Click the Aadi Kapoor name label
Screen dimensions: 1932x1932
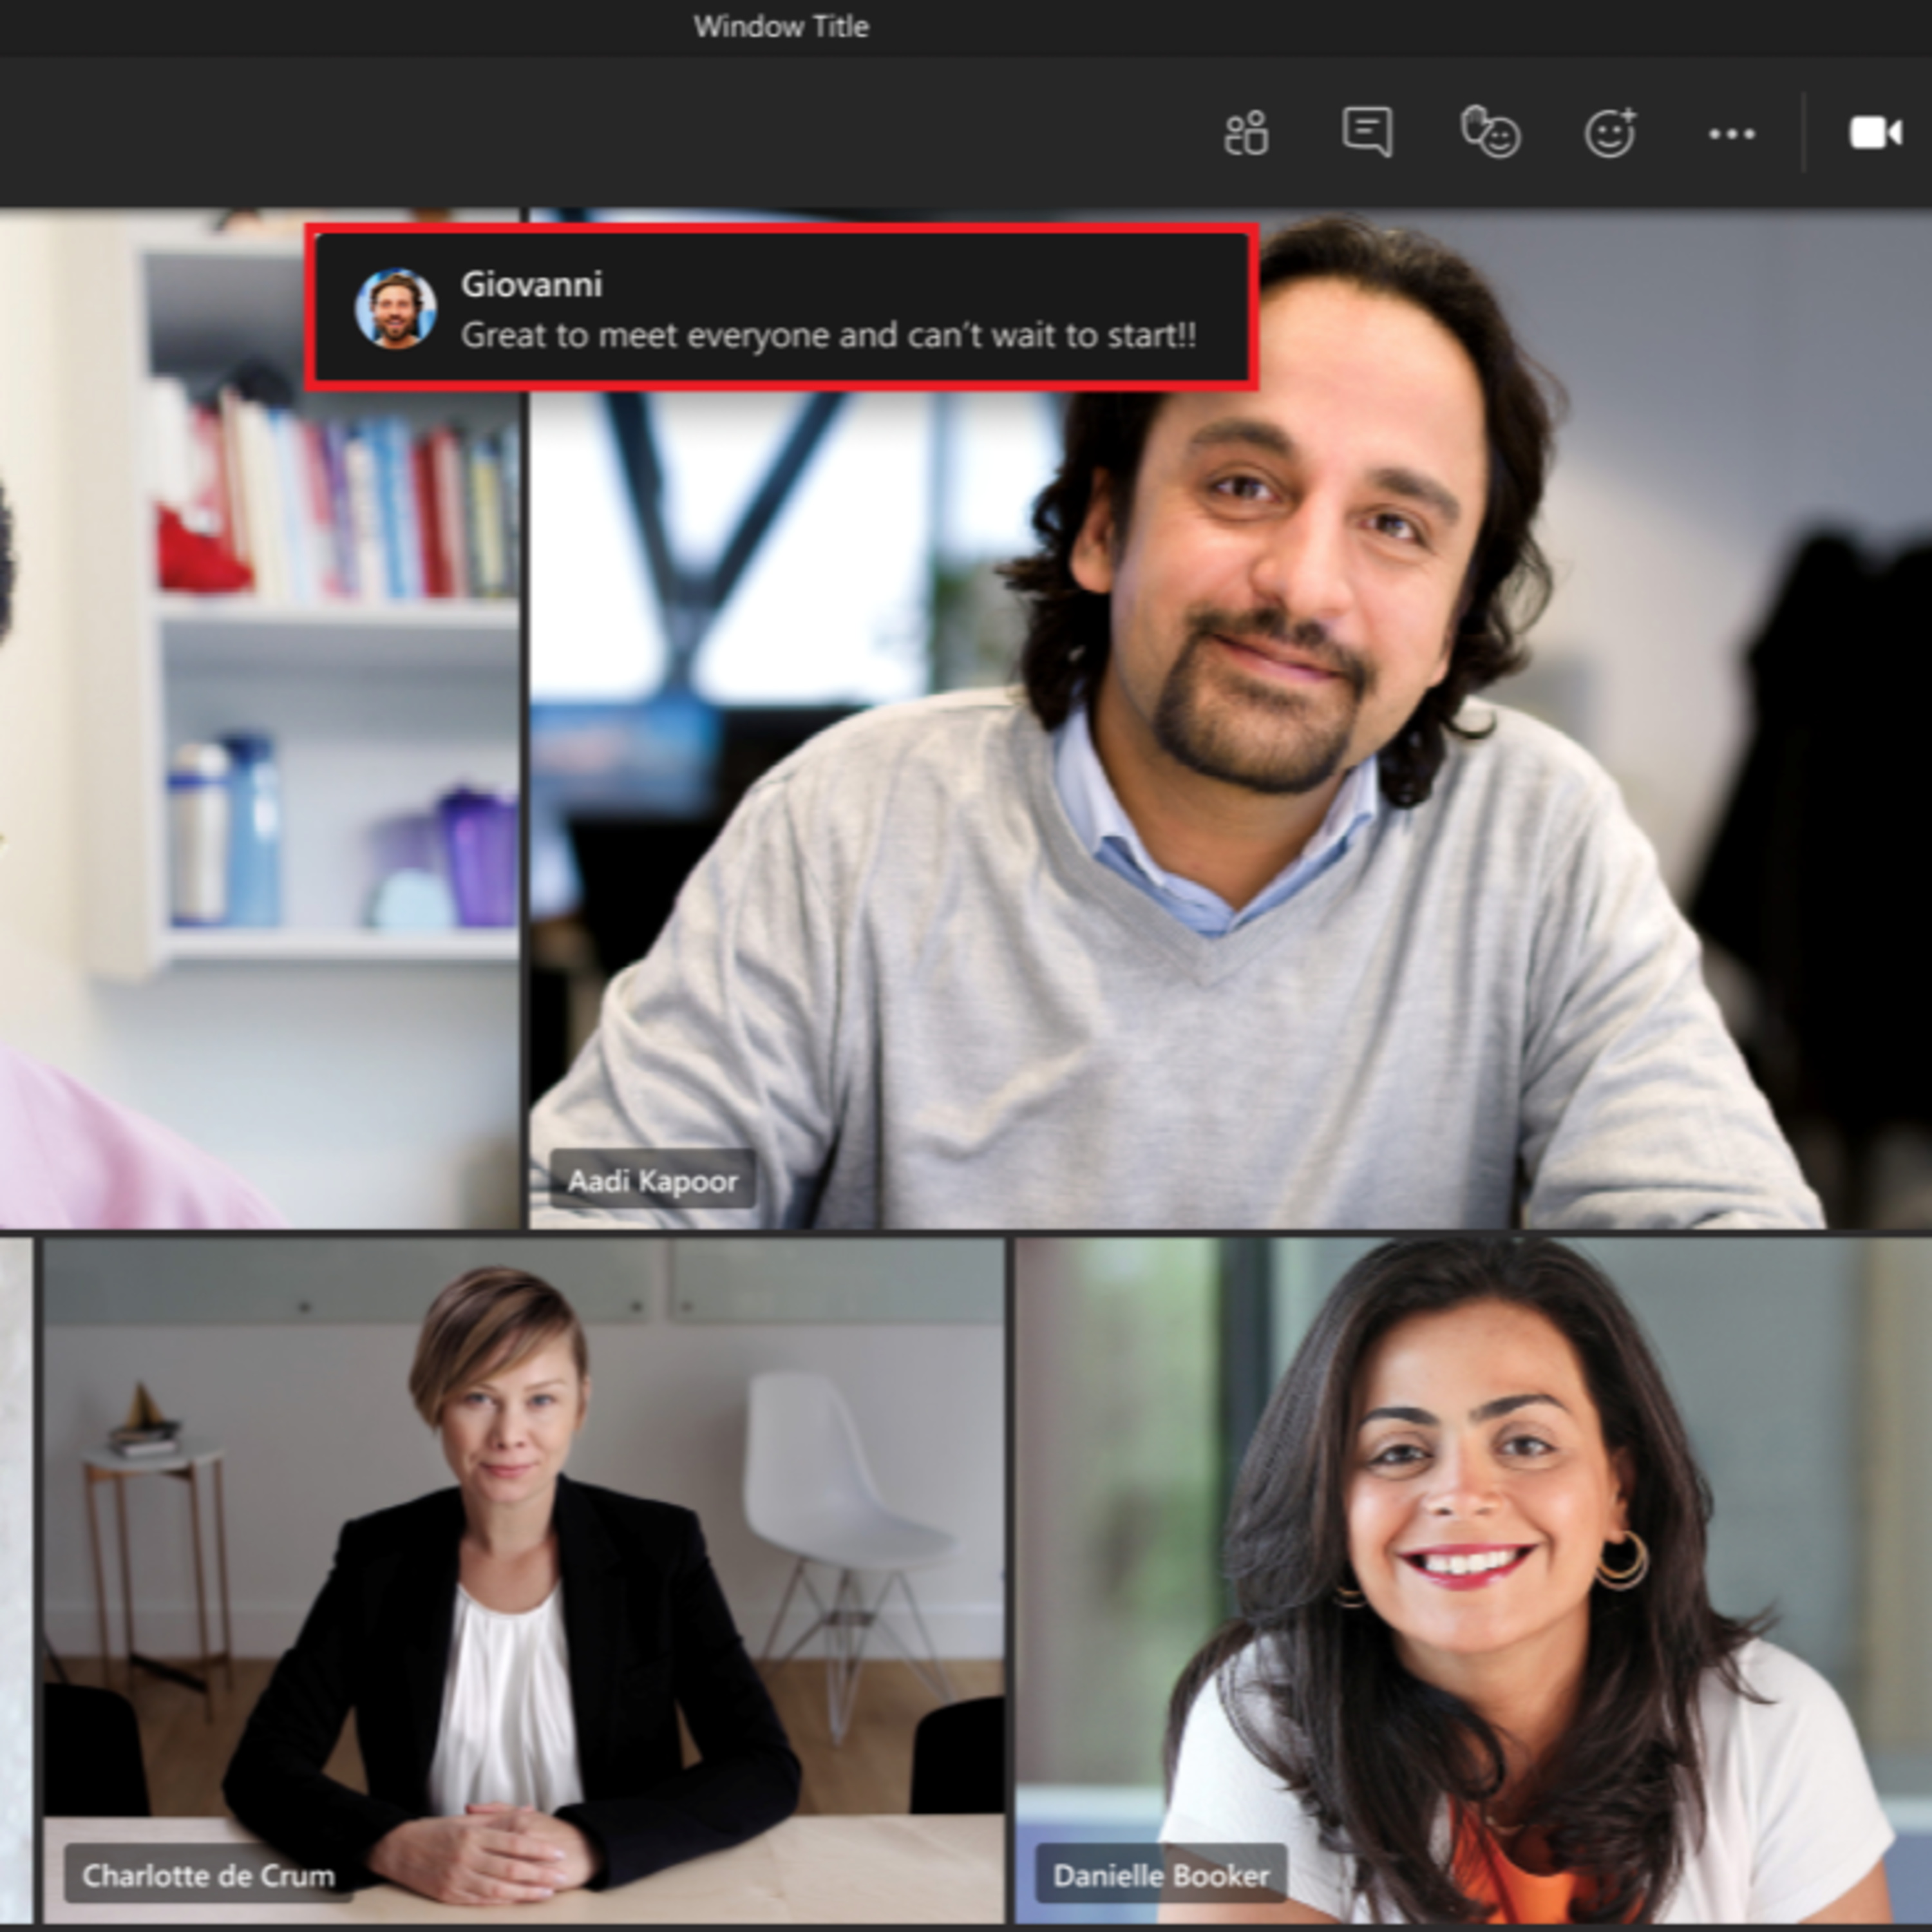pos(653,1181)
